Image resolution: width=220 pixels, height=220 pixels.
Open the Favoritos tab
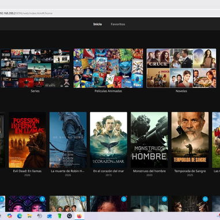[118, 24]
